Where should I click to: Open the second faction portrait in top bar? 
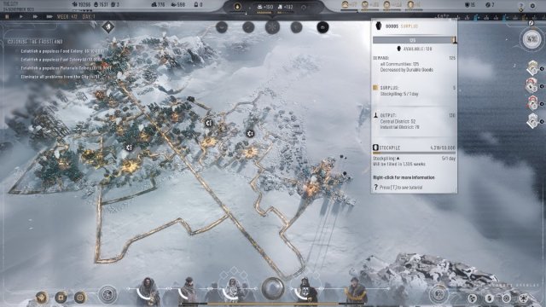365,4
